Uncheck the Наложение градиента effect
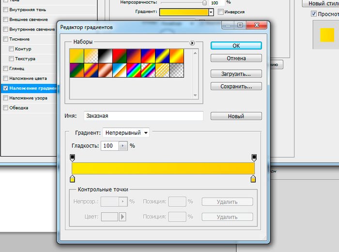 (5, 88)
